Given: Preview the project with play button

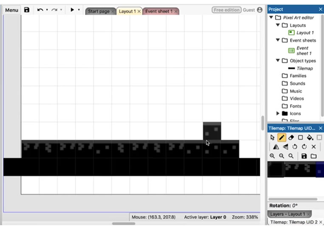Looking at the screenshot, I should click(x=72, y=10).
